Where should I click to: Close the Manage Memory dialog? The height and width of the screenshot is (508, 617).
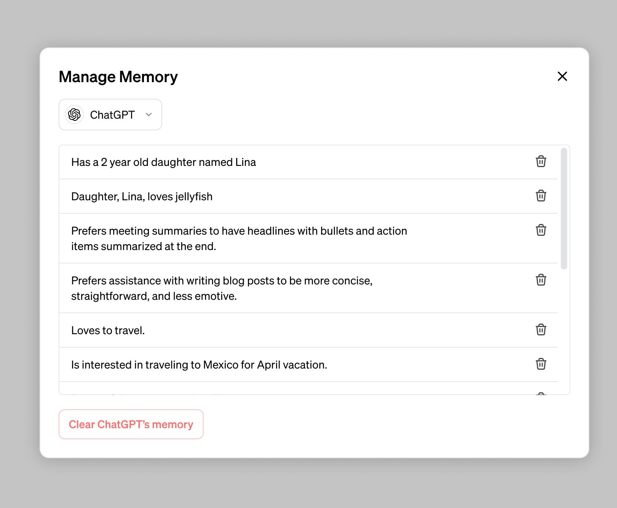pyautogui.click(x=562, y=76)
